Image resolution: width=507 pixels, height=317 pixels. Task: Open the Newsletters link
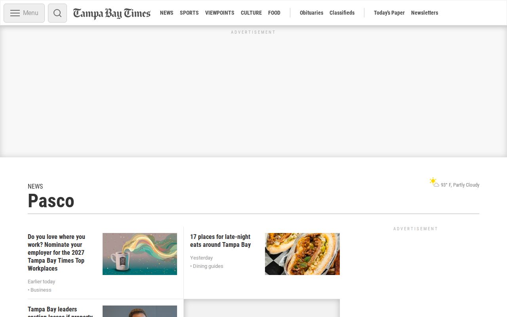point(425,13)
